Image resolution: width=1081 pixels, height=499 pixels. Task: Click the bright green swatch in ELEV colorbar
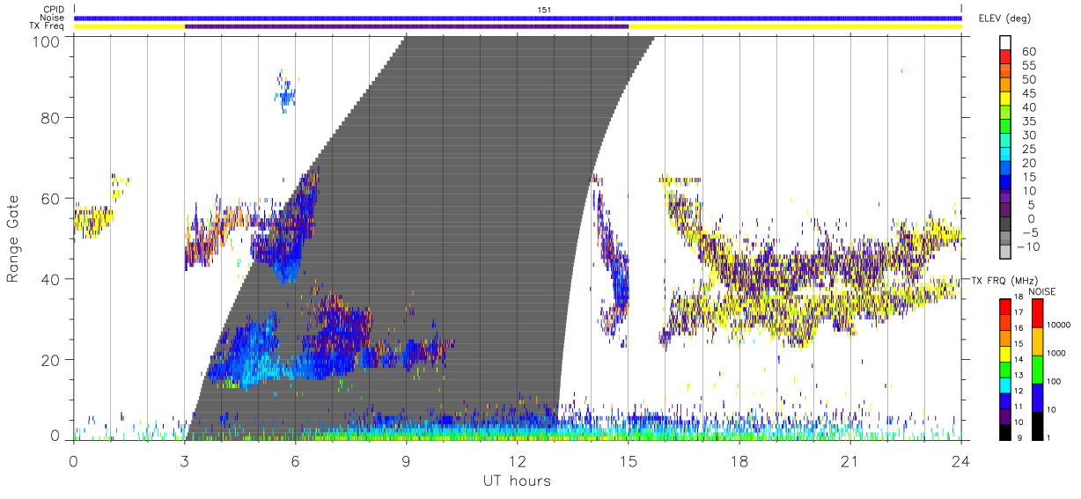pos(1006,126)
